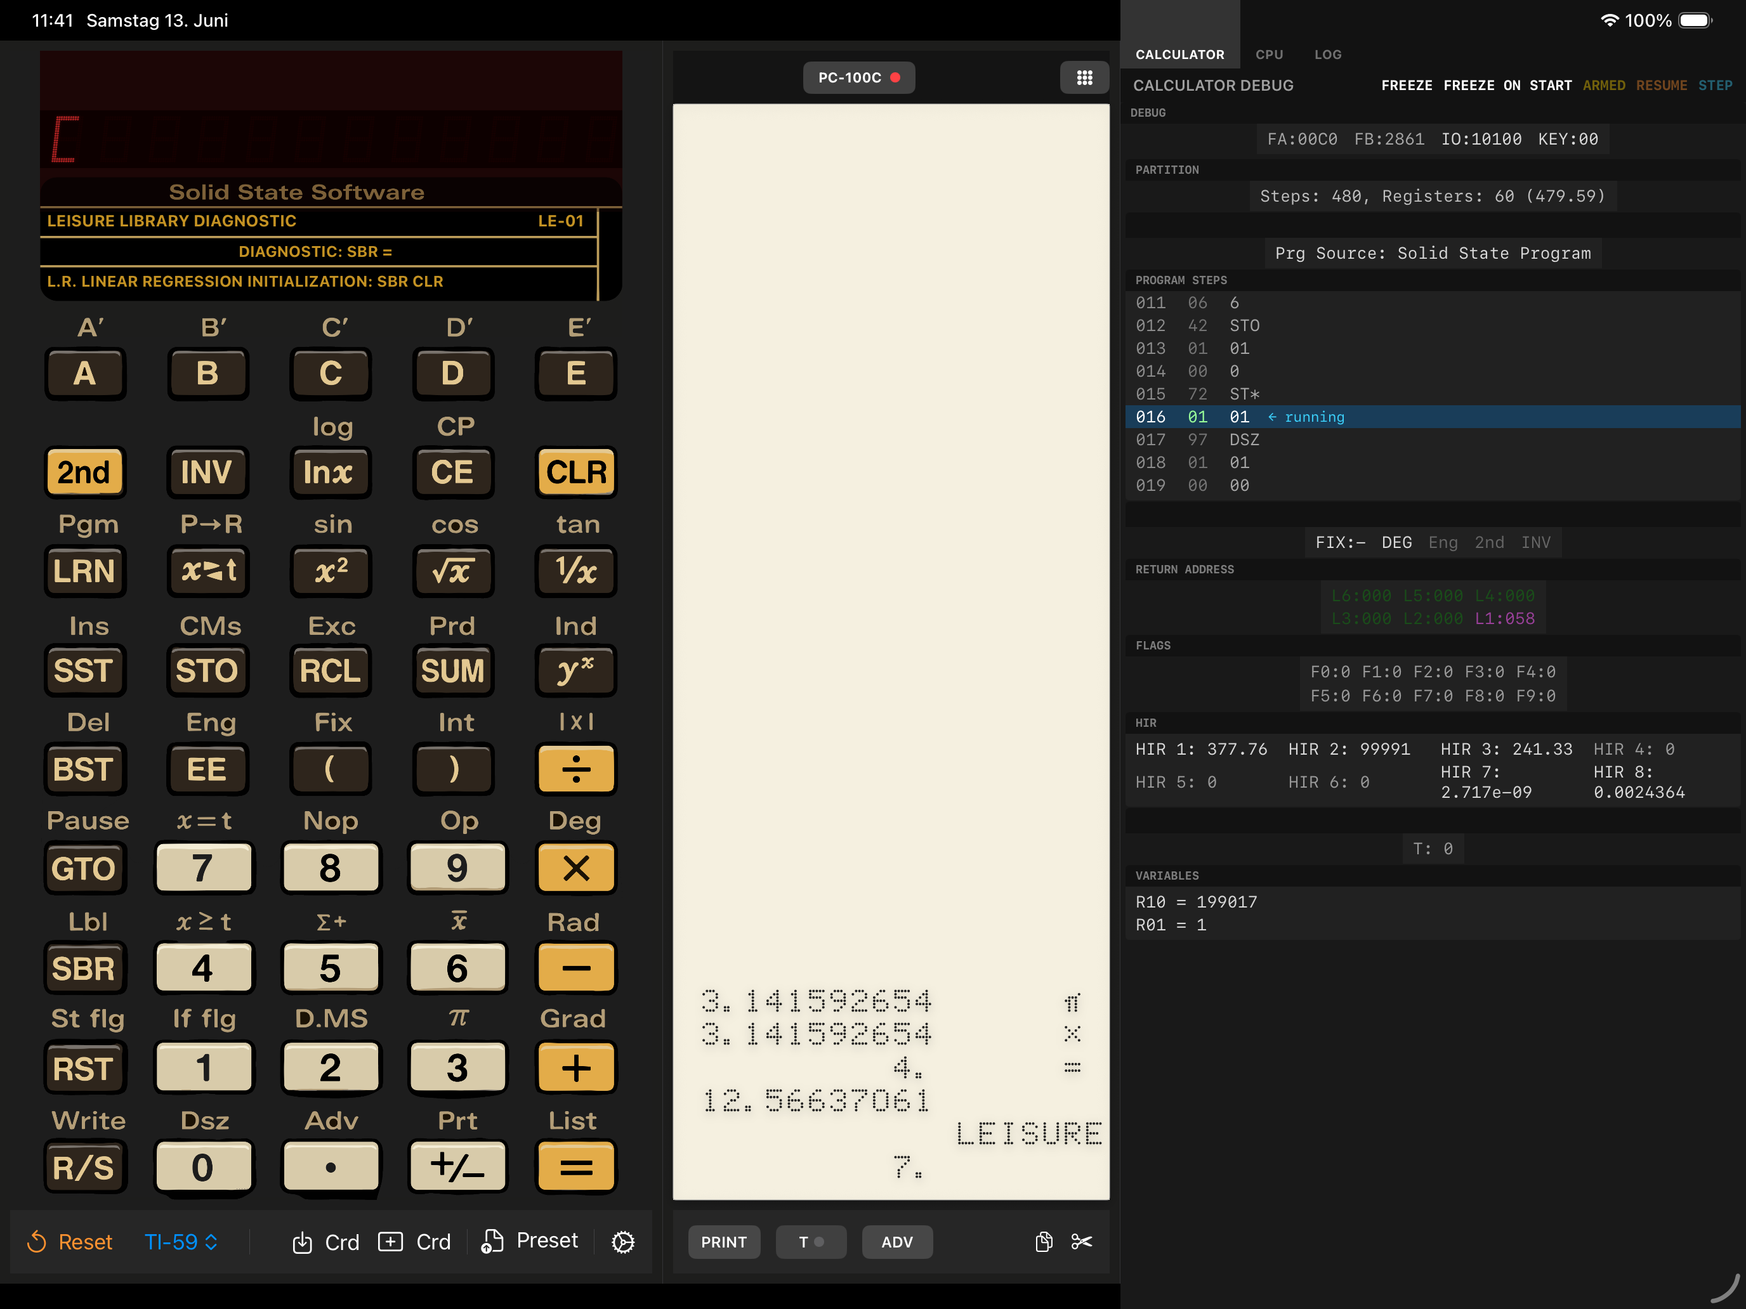Tap the plus/minus sign change key

pyautogui.click(x=457, y=1167)
